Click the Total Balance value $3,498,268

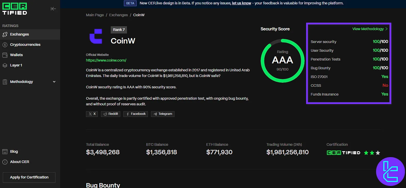(x=103, y=152)
